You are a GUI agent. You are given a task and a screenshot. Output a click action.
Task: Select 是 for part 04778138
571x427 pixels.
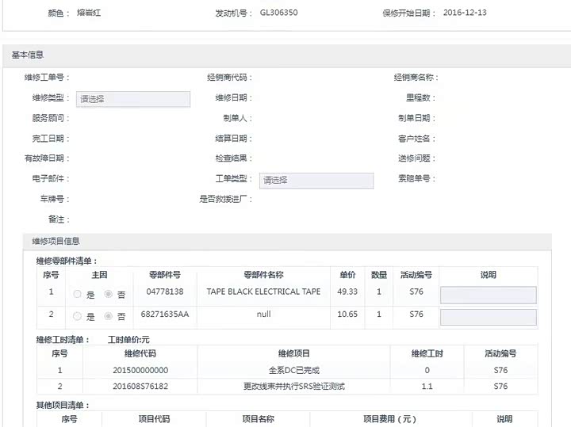(x=77, y=294)
